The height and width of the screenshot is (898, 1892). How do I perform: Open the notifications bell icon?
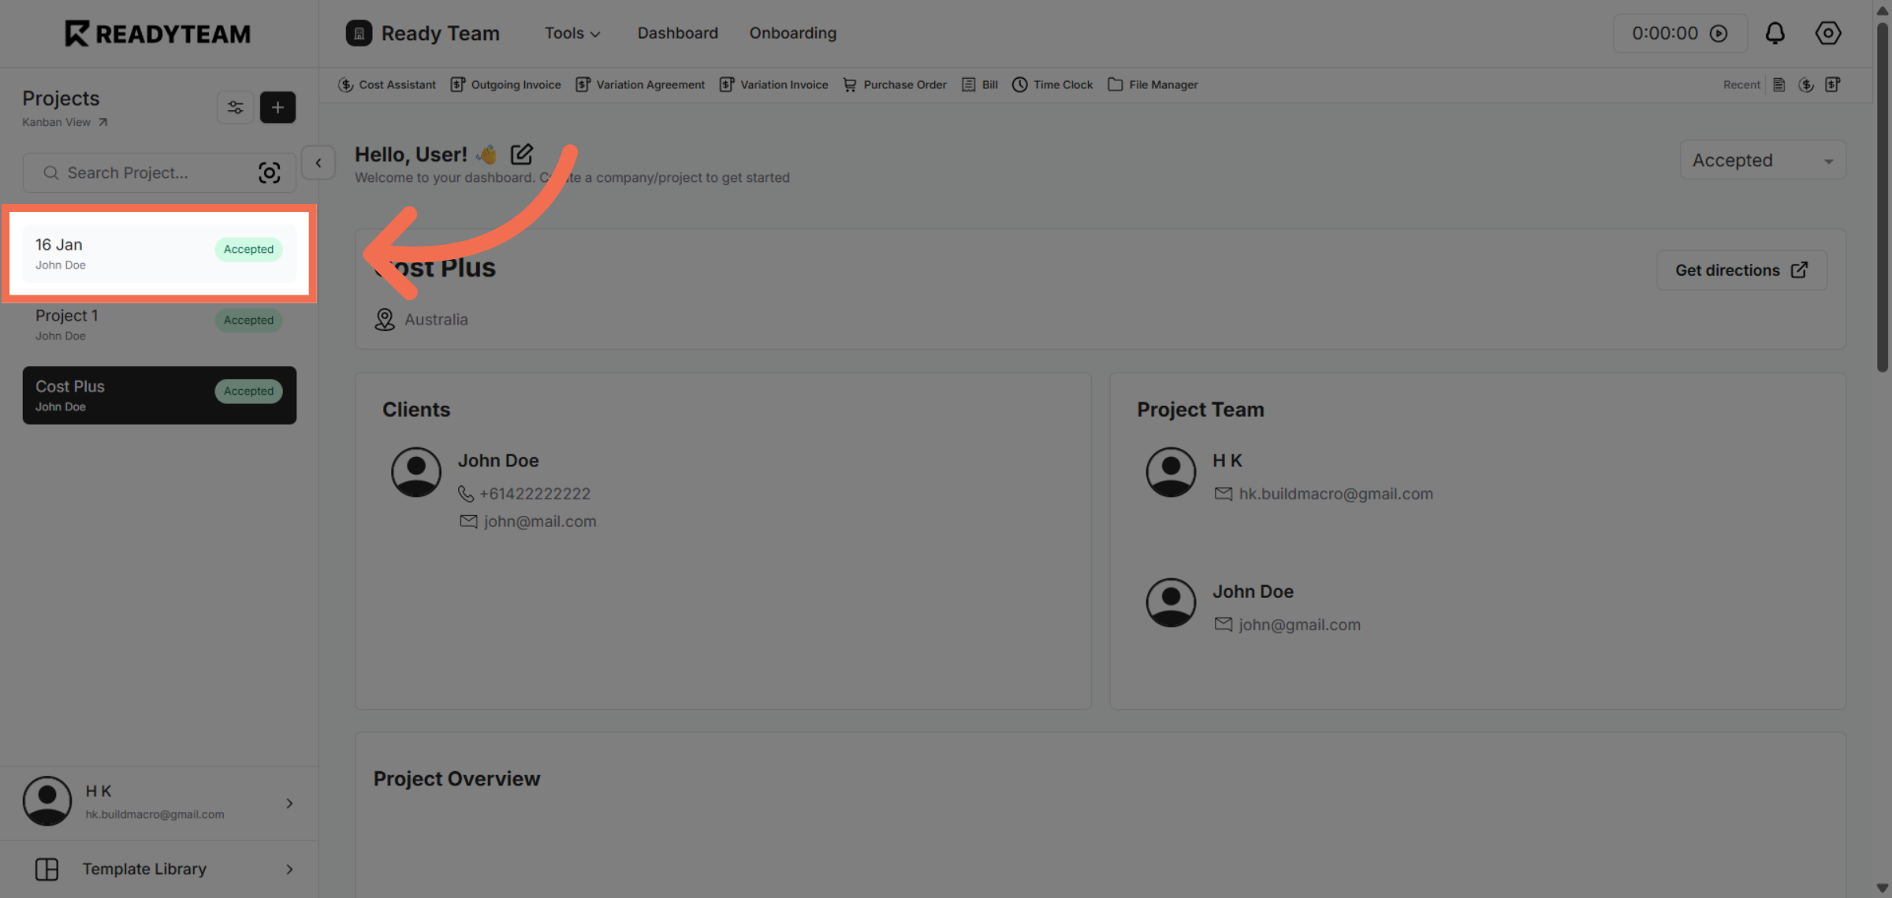click(x=1775, y=33)
